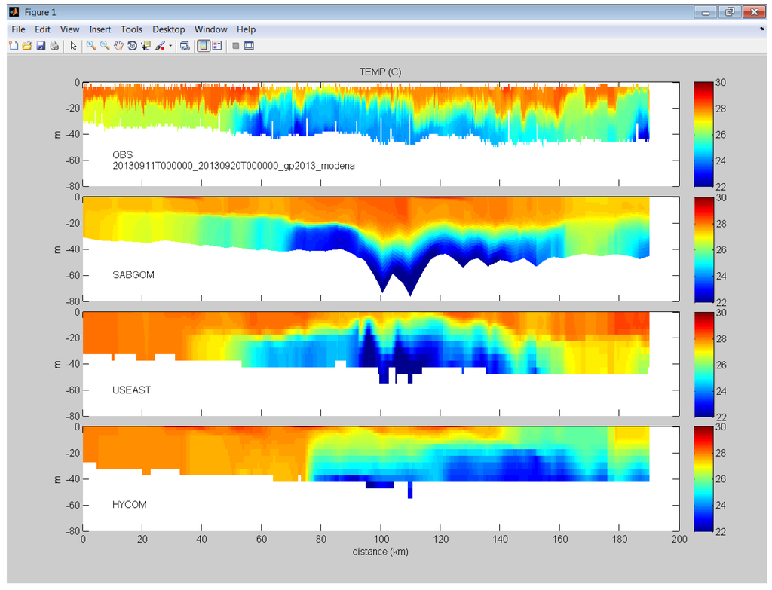772x590 pixels.
Task: Select the Zoom Out magnifier tool
Action: pos(105,46)
